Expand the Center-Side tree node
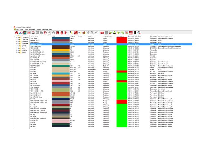The height and width of the screenshot is (155, 206). click(x=17, y=39)
